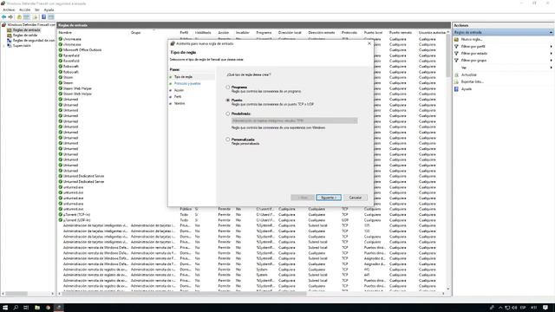Click the Siguiente button in wizard
555x312 pixels.
[x=329, y=198]
